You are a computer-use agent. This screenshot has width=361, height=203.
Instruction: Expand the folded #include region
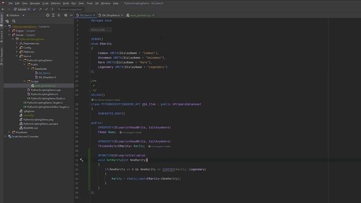[x=101, y=30]
